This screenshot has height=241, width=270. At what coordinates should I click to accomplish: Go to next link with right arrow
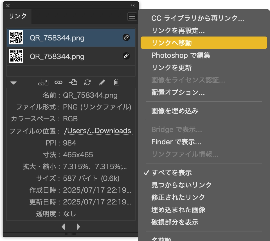click(78, 227)
